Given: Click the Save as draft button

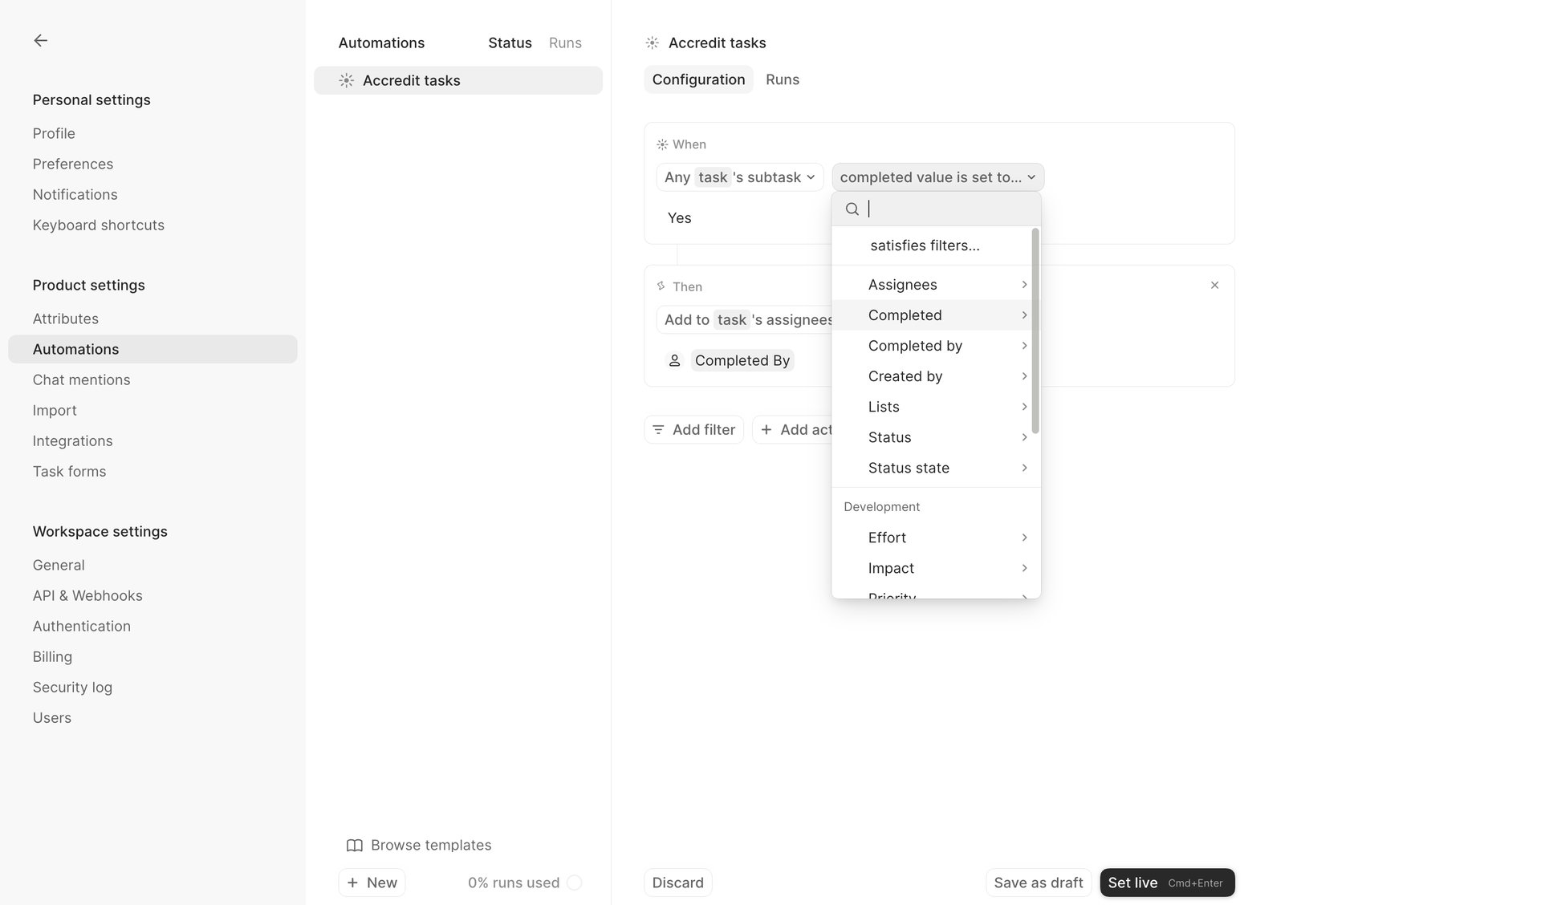Looking at the screenshot, I should pyautogui.click(x=1038, y=883).
